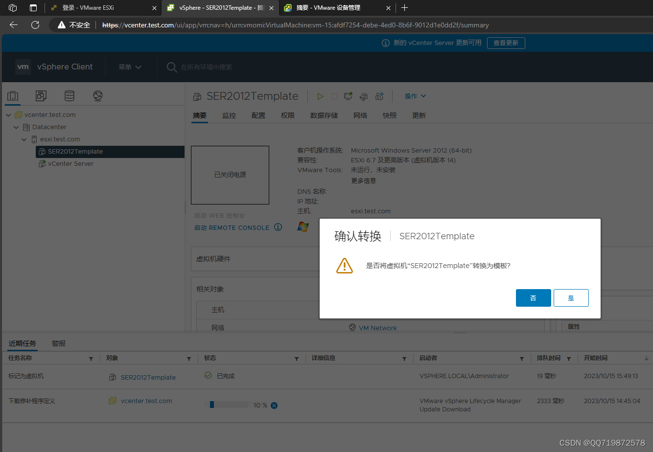This screenshot has width=653, height=452.
Task: Reload the page with refresh icon
Action: tap(35, 25)
